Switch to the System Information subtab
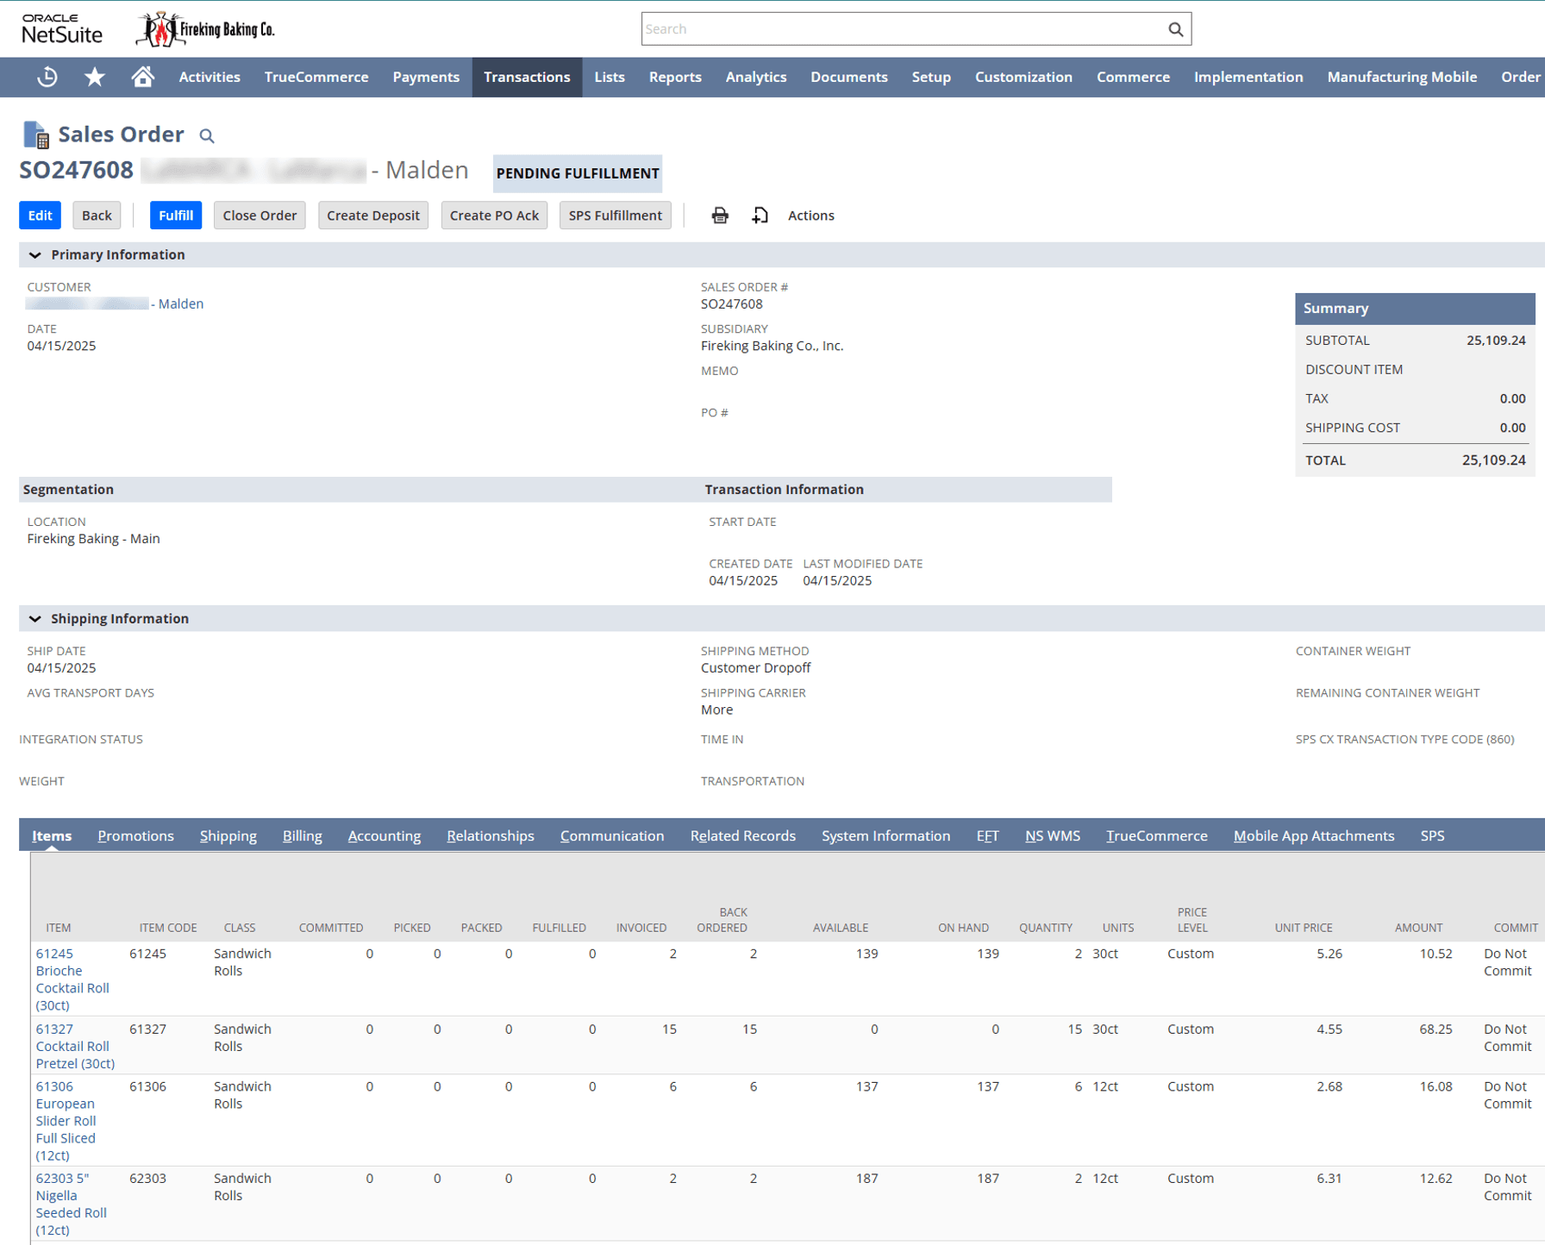This screenshot has width=1545, height=1245. (x=885, y=835)
